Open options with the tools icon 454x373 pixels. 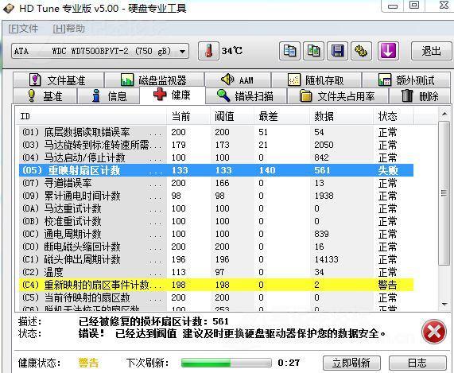[361, 51]
